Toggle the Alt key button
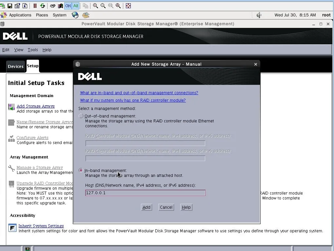 [x=76, y=6]
